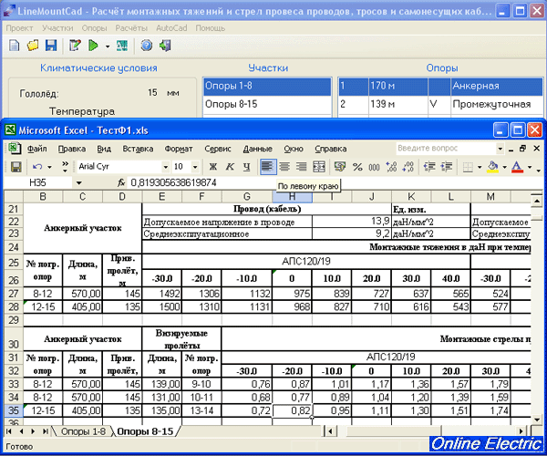Viewport: 547px width, 456px height.
Task: Apply thousands separator 000 icon
Action: tap(374, 167)
